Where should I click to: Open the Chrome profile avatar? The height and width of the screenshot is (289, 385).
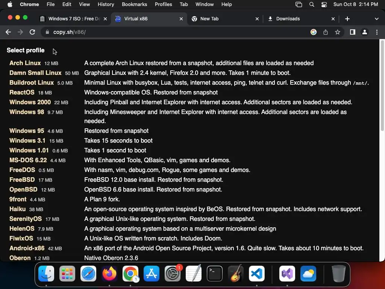(x=365, y=32)
